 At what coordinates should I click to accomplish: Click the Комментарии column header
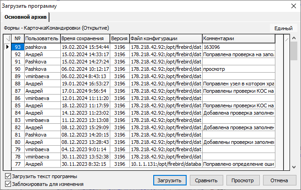coord(238,39)
